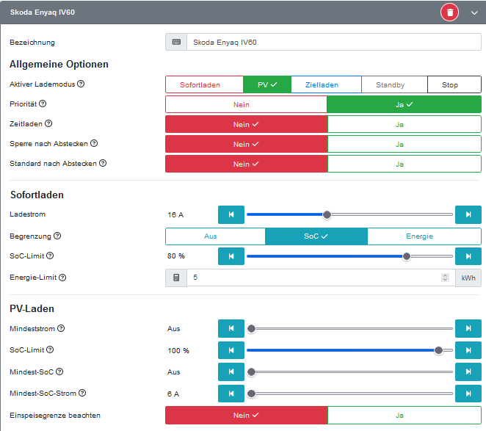486x431 pixels.
Task: Collapse the Skoda Enyaq IV60 panel chevron
Action: 474,12
